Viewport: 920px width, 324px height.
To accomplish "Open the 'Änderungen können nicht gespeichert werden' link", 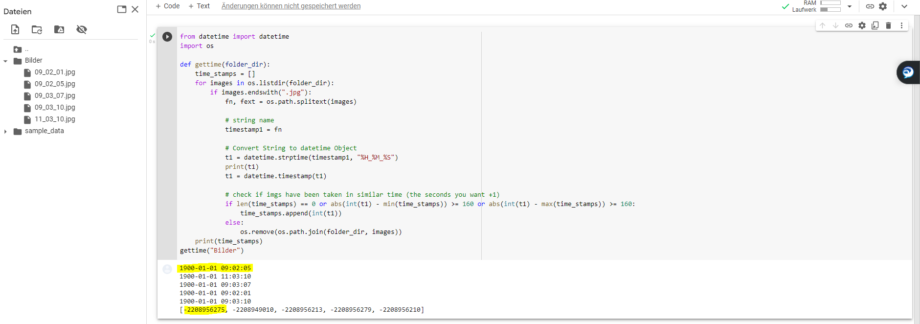I will [291, 6].
